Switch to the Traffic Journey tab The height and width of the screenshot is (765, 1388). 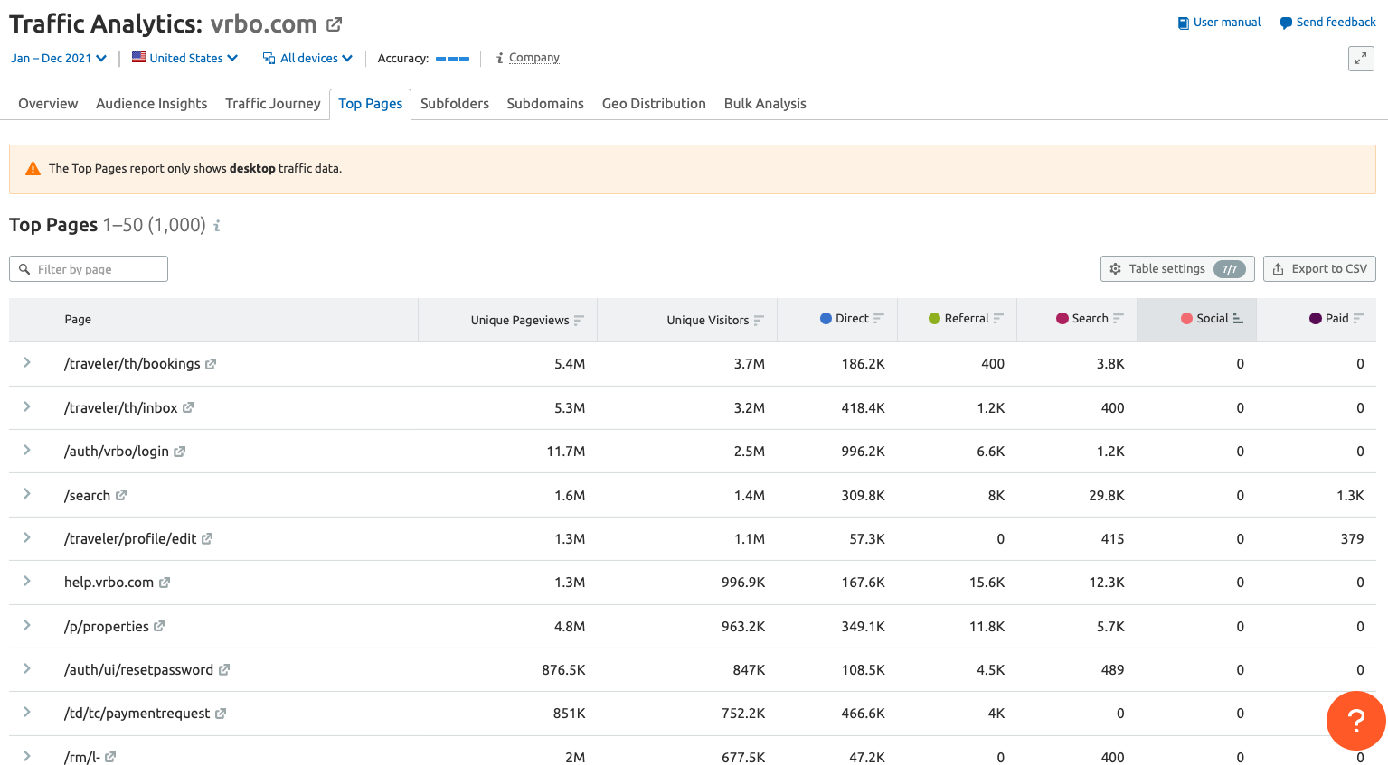click(273, 104)
